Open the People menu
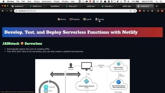165x93 pixels. click(x=56, y=2)
